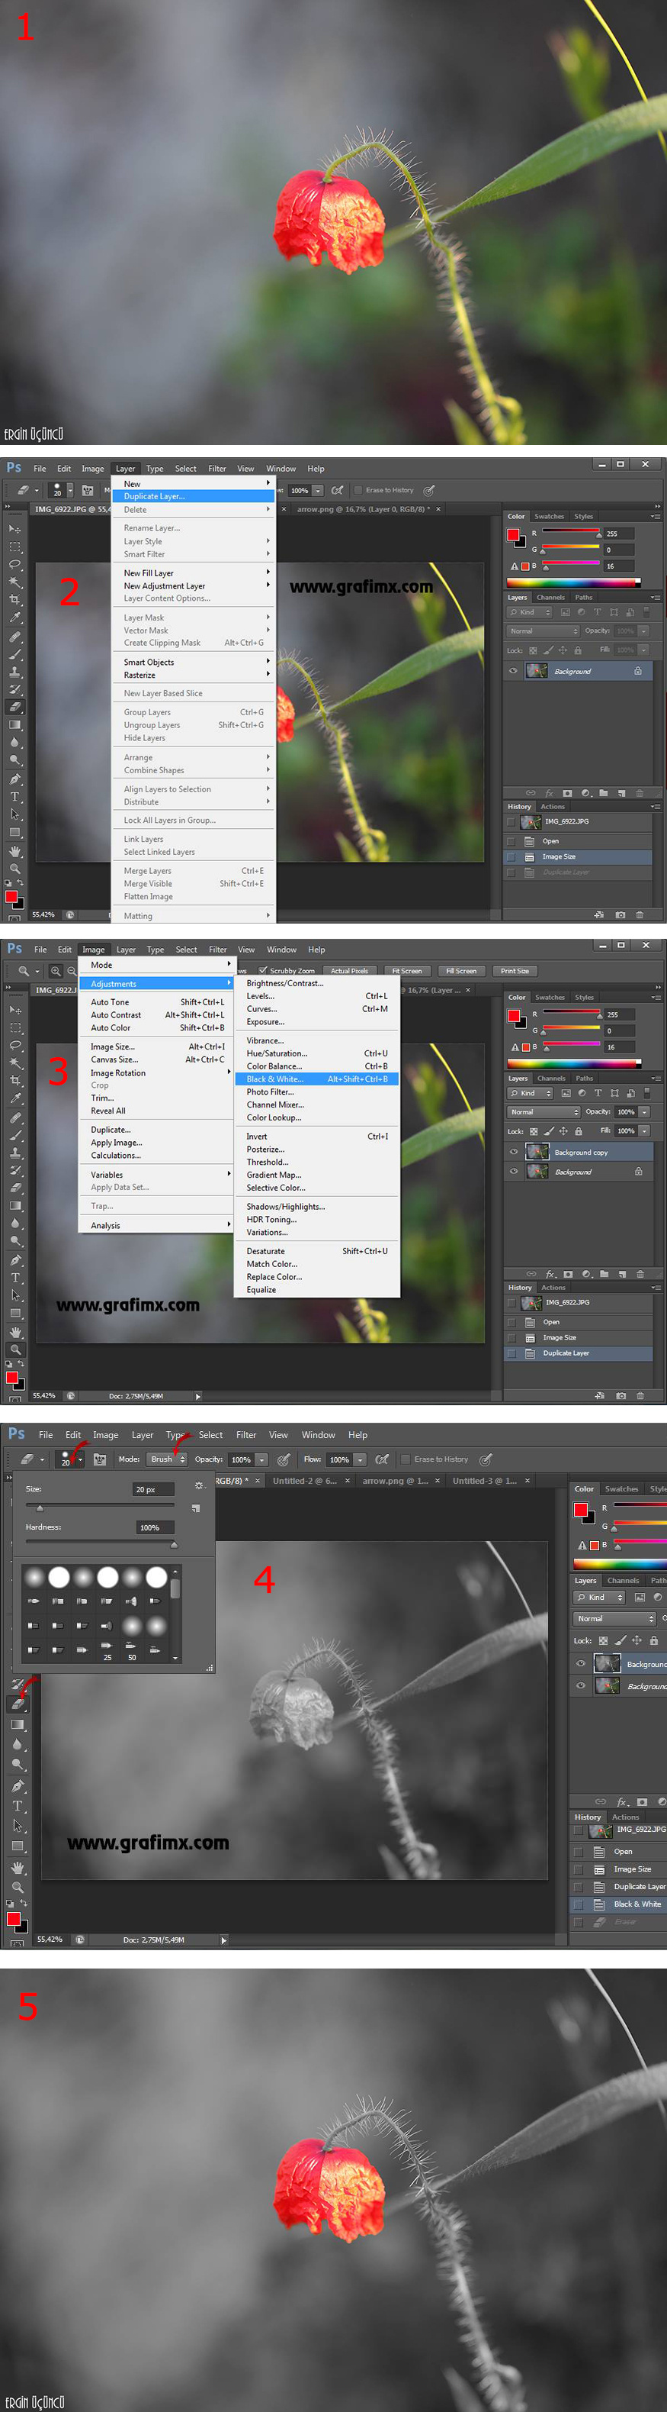This screenshot has height=2412, width=667.
Task: Enable Erase to History in the Layer-menu window
Action: click(358, 490)
